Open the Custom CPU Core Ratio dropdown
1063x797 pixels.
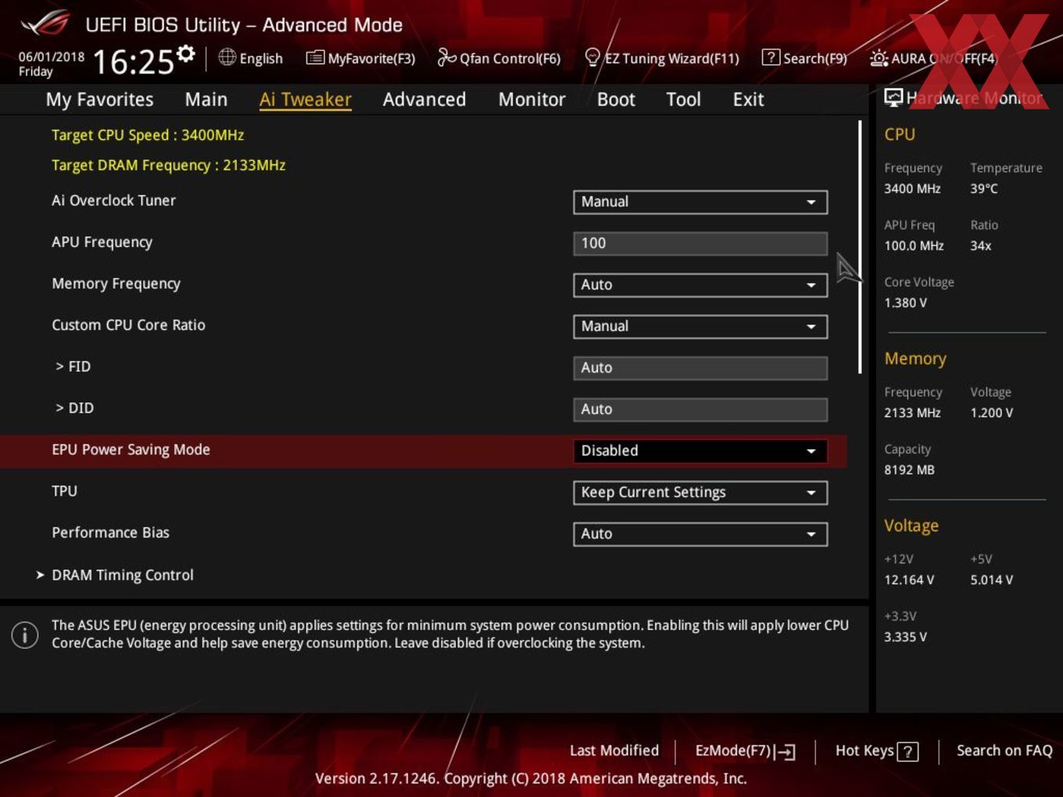pos(700,326)
